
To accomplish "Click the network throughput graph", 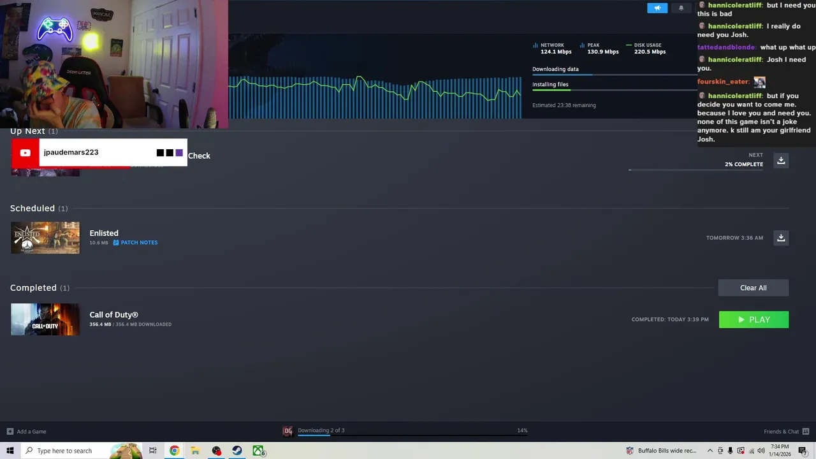I will (x=375, y=97).
